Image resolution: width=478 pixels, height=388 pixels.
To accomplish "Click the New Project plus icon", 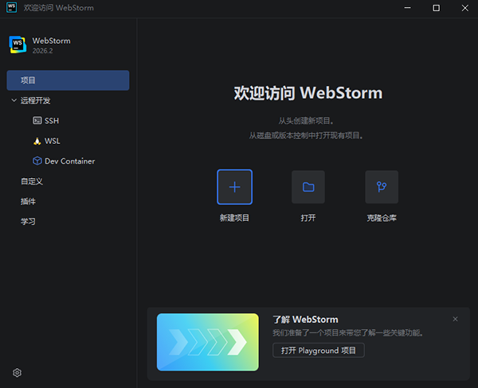I will [x=234, y=187].
